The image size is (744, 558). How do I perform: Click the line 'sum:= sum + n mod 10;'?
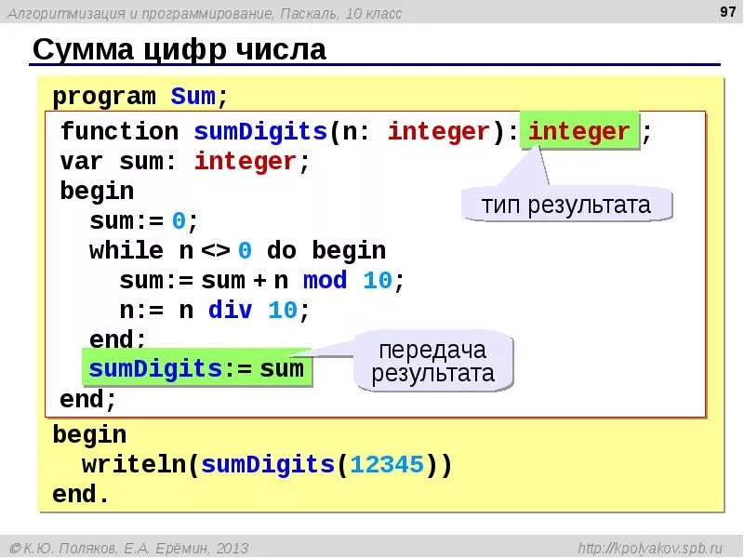[x=261, y=281]
